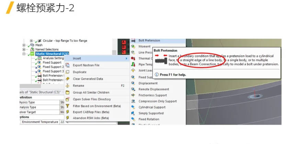Select Compression Only Support
The image size is (291, 144).
pos(158,101)
